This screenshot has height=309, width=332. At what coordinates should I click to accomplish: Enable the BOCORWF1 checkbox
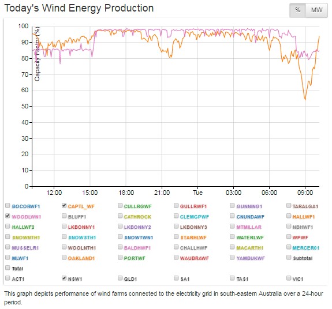8,205
